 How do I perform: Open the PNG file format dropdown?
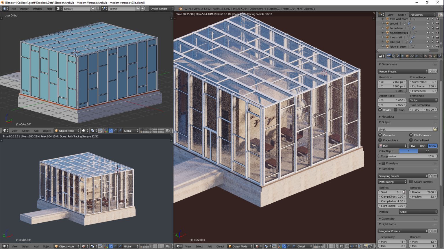pos(392,146)
